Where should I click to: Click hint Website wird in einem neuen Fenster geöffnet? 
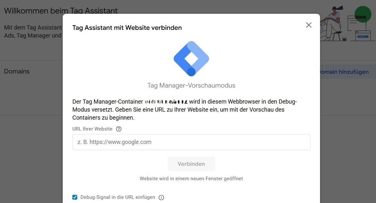pyautogui.click(x=191, y=179)
